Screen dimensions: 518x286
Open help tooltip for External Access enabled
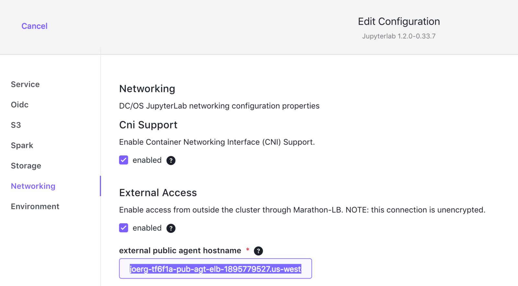[x=171, y=228]
